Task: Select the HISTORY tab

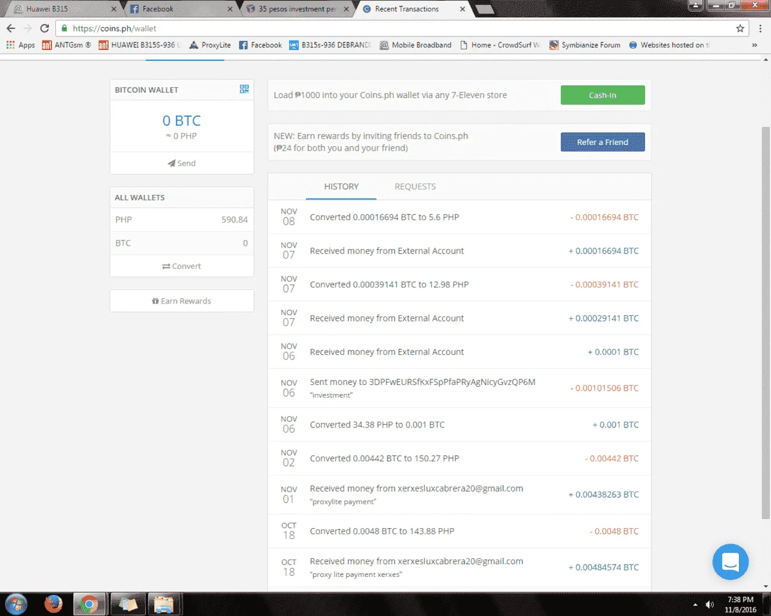Action: 341,187
